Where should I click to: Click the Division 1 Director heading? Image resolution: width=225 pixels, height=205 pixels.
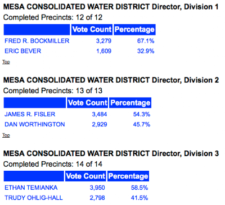click(111, 7)
